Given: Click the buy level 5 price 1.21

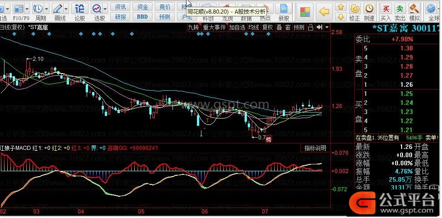Looking at the screenshot, I should pyautogui.click(x=406, y=130).
